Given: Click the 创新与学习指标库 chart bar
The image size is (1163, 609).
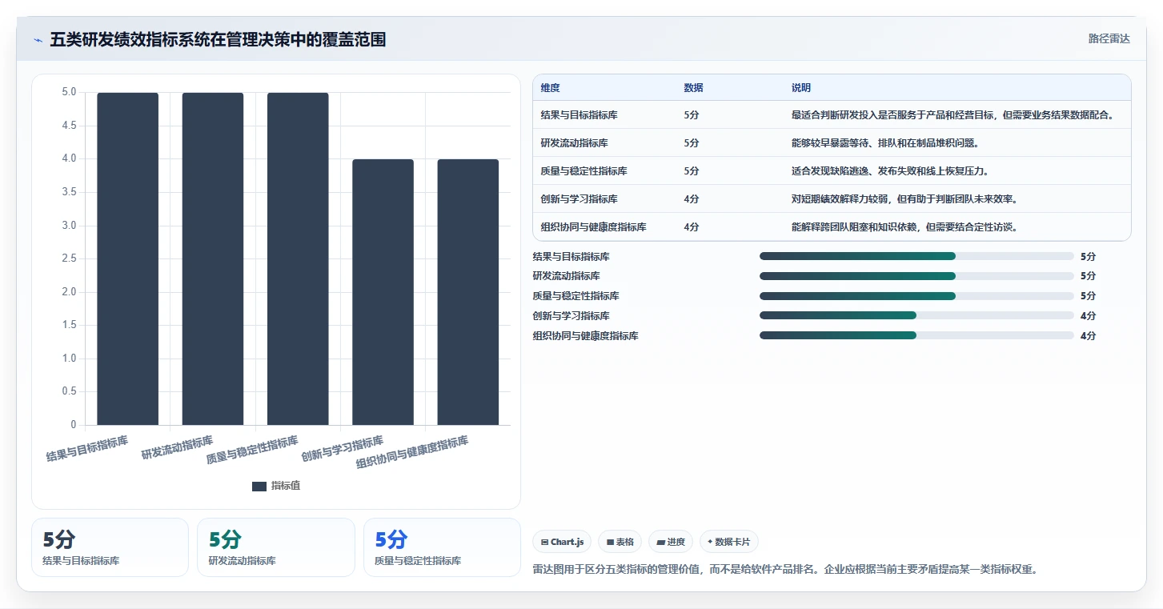Looking at the screenshot, I should [383, 292].
